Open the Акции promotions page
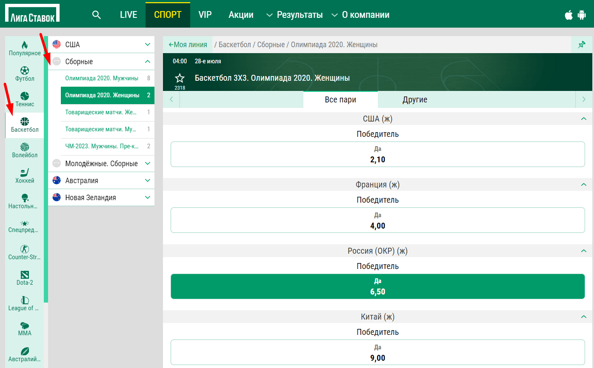This screenshot has width=594, height=368. click(241, 15)
